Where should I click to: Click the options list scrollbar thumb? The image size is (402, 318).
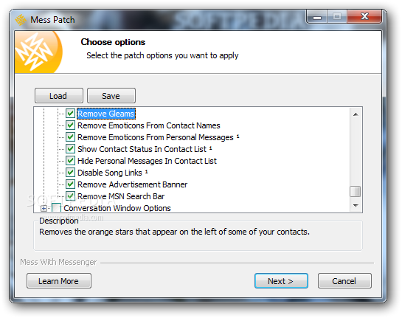pyautogui.click(x=356, y=191)
